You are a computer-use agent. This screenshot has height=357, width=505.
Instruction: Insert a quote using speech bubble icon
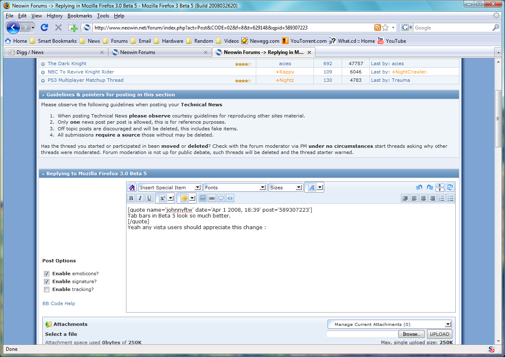pyautogui.click(x=221, y=198)
